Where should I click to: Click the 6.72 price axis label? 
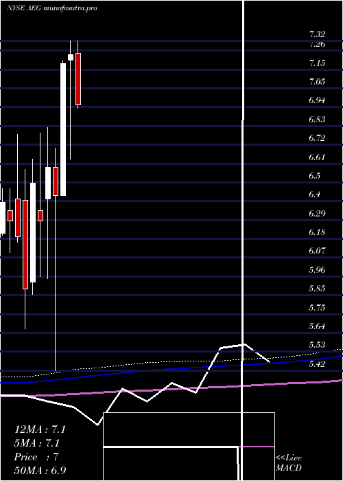(317, 138)
